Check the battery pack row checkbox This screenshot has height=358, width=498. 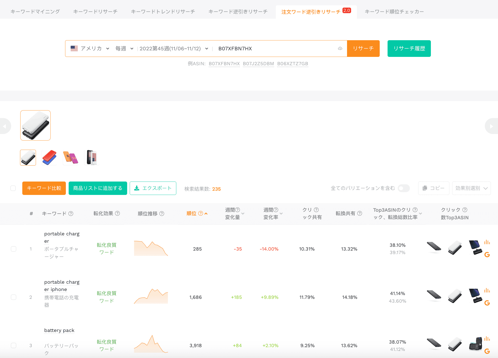[x=14, y=345]
